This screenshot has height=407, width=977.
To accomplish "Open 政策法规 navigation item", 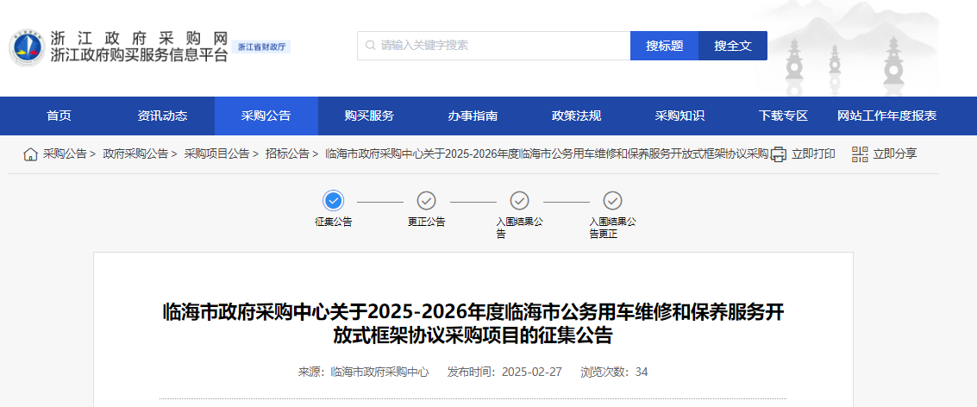I will [x=576, y=116].
